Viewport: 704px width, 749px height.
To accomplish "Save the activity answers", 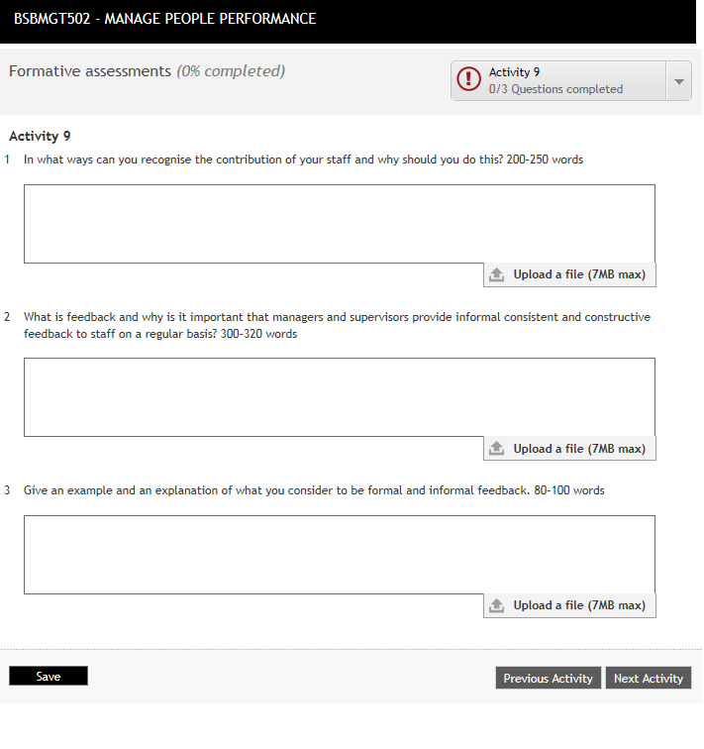I will coord(49,677).
